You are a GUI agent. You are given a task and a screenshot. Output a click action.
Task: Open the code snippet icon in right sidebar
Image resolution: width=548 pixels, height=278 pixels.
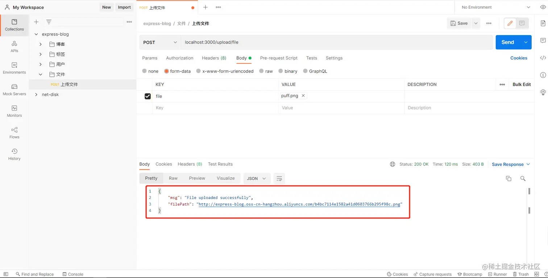click(x=543, y=58)
